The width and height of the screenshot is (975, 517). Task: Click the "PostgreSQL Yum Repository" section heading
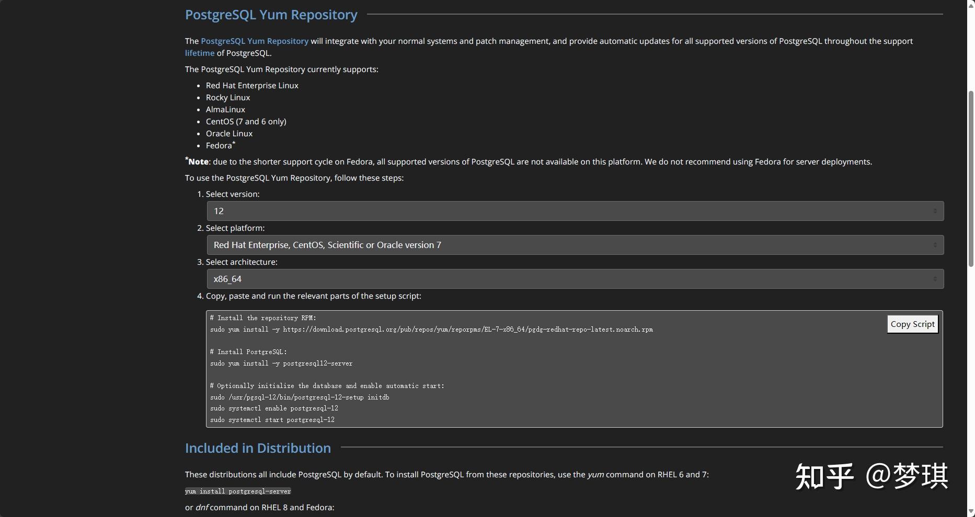(x=271, y=15)
